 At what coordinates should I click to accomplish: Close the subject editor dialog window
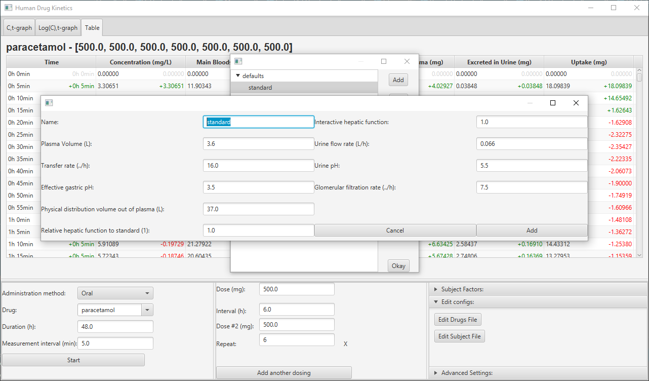coord(576,103)
